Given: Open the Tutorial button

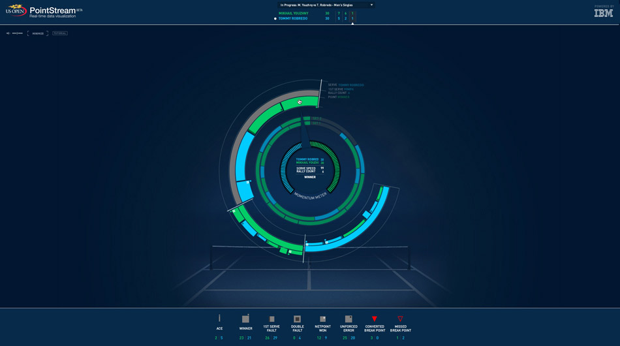Looking at the screenshot, I should 60,33.
